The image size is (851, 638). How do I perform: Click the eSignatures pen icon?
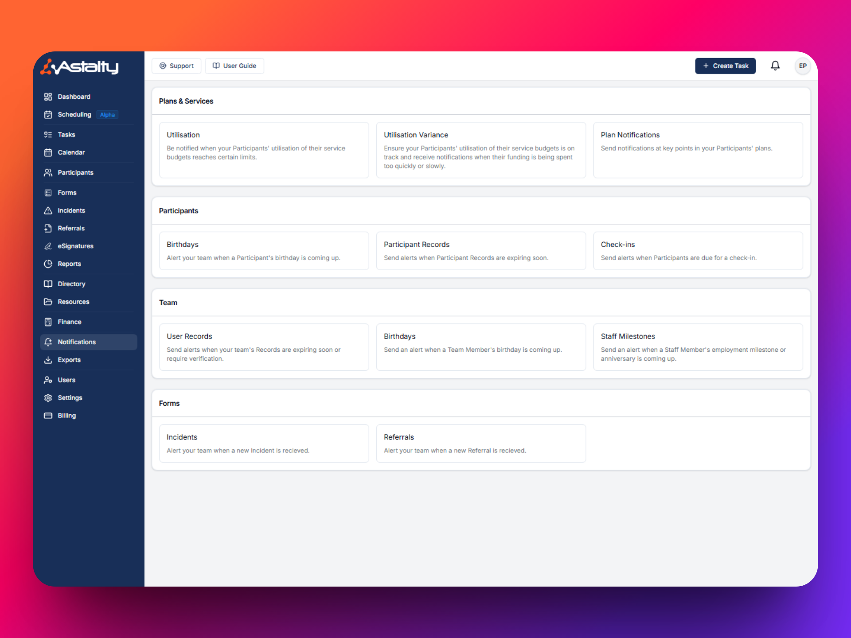coord(48,246)
